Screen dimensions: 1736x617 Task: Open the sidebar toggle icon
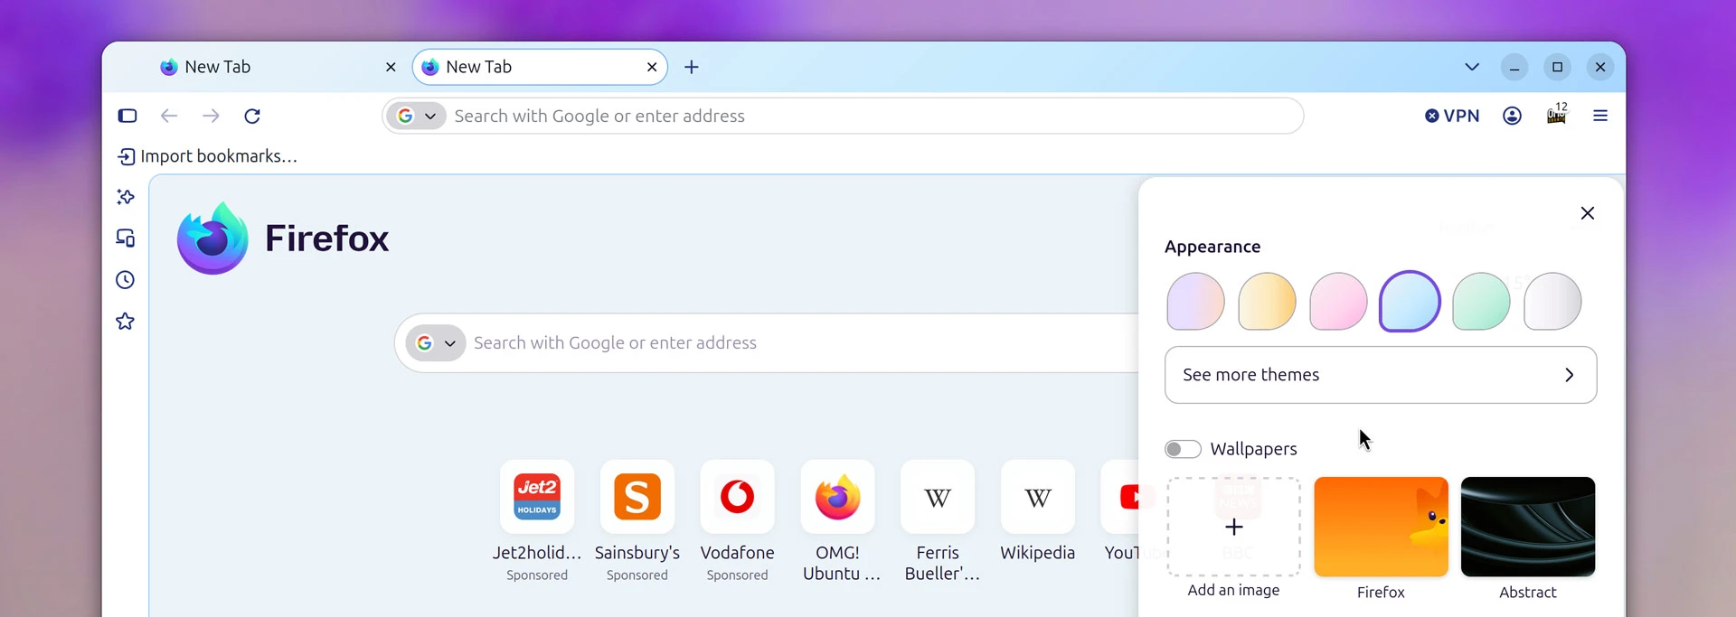127,116
